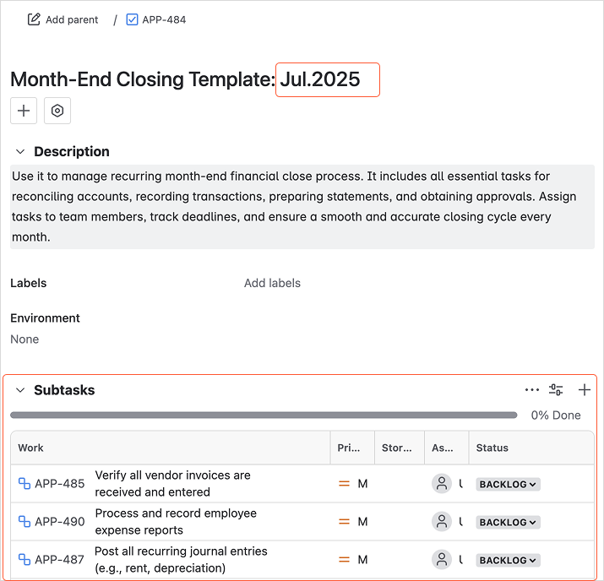Click the assignee avatar for APP-490
The width and height of the screenshot is (604, 581).
(441, 522)
